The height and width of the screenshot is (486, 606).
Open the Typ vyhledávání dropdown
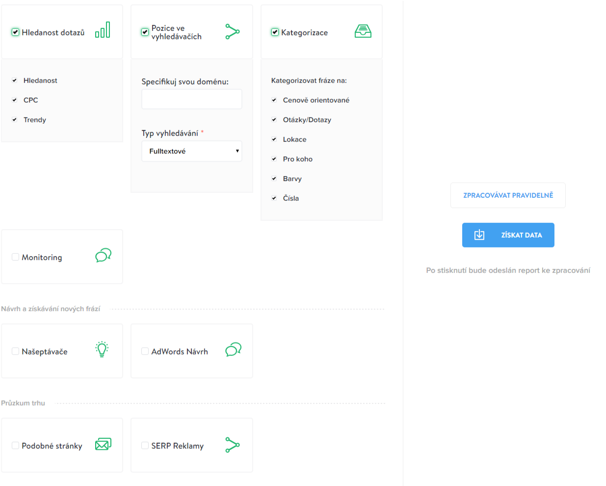point(192,151)
